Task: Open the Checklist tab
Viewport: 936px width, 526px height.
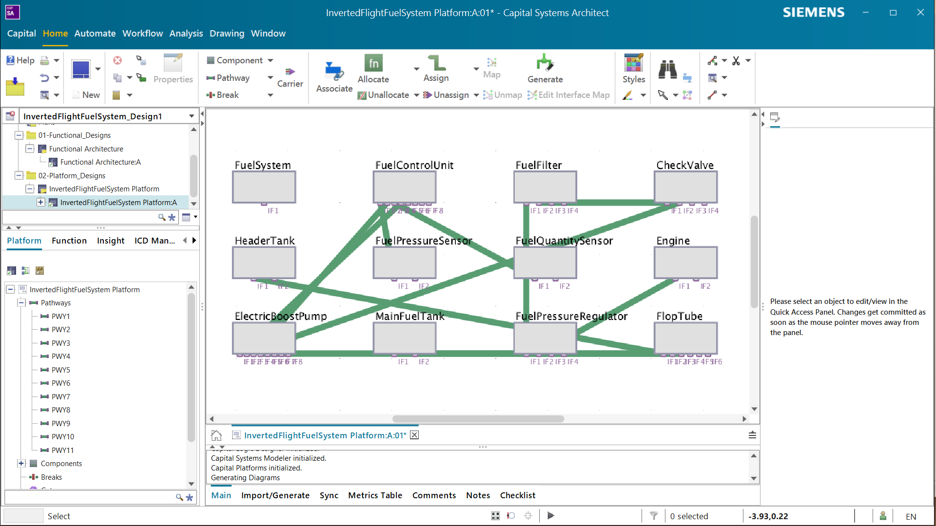Action: point(518,495)
